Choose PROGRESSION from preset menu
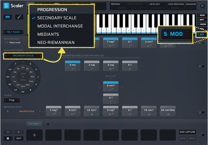The width and height of the screenshot is (208, 145). 52,10
